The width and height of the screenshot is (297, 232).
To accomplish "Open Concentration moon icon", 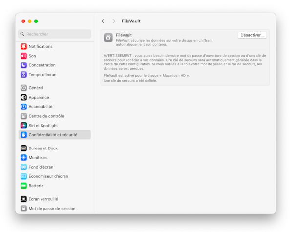I will pyautogui.click(x=23, y=65).
